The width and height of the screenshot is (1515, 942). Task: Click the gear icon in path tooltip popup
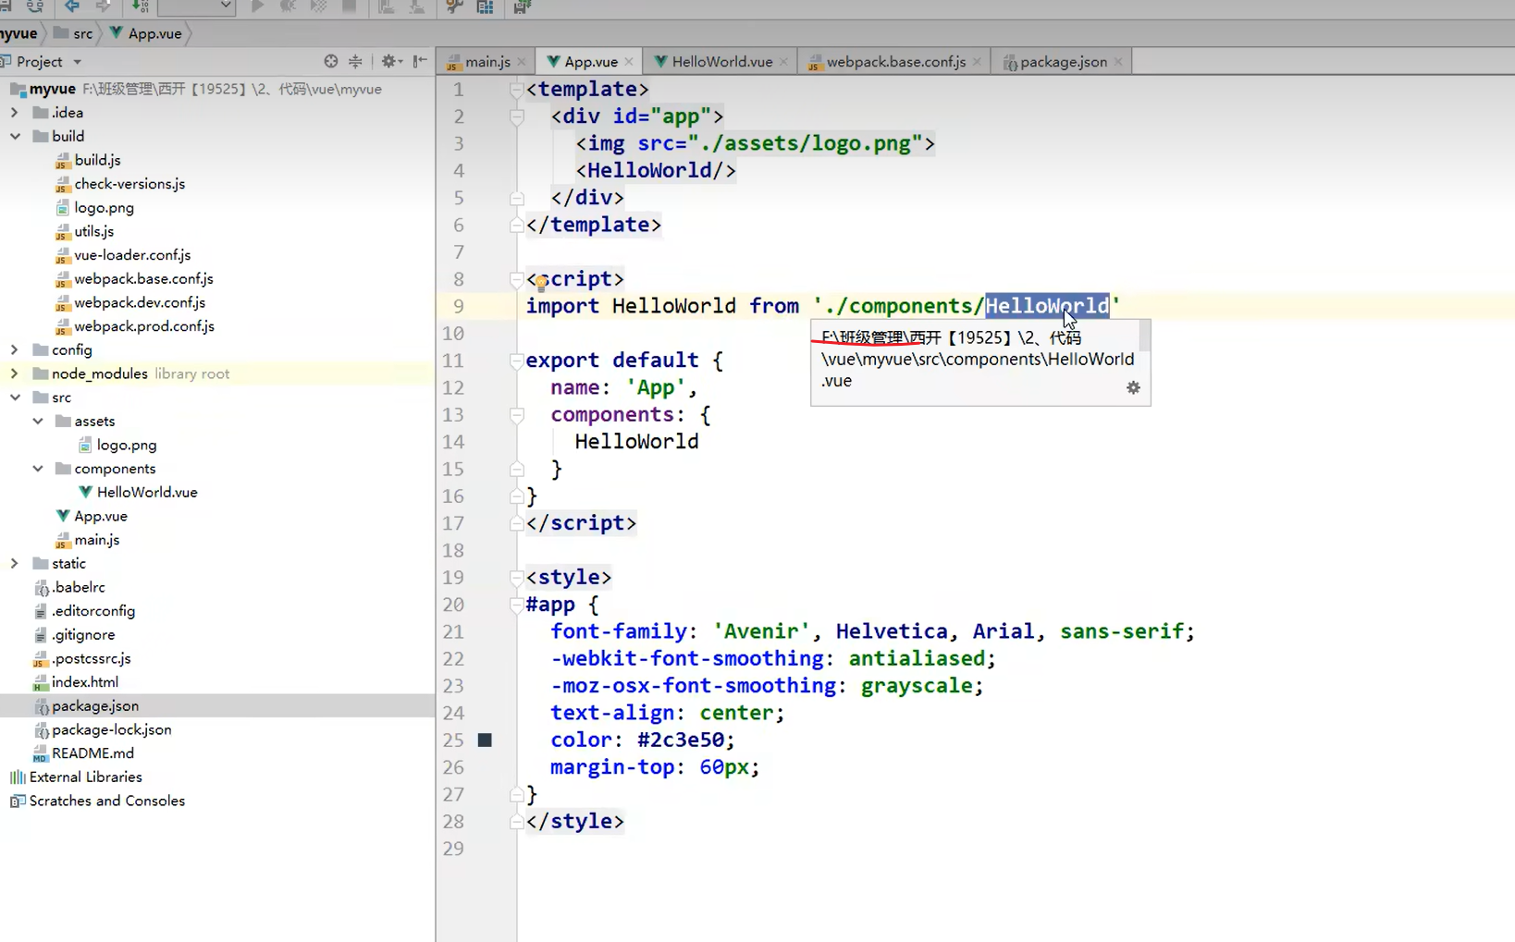(x=1133, y=387)
